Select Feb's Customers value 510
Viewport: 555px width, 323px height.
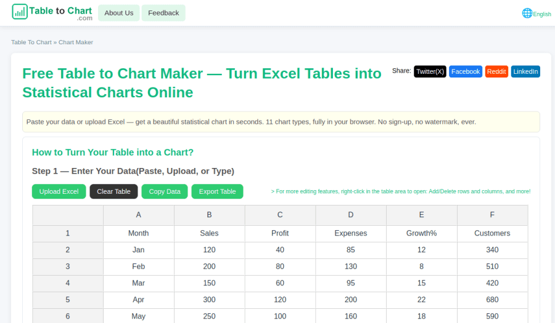(x=492, y=266)
